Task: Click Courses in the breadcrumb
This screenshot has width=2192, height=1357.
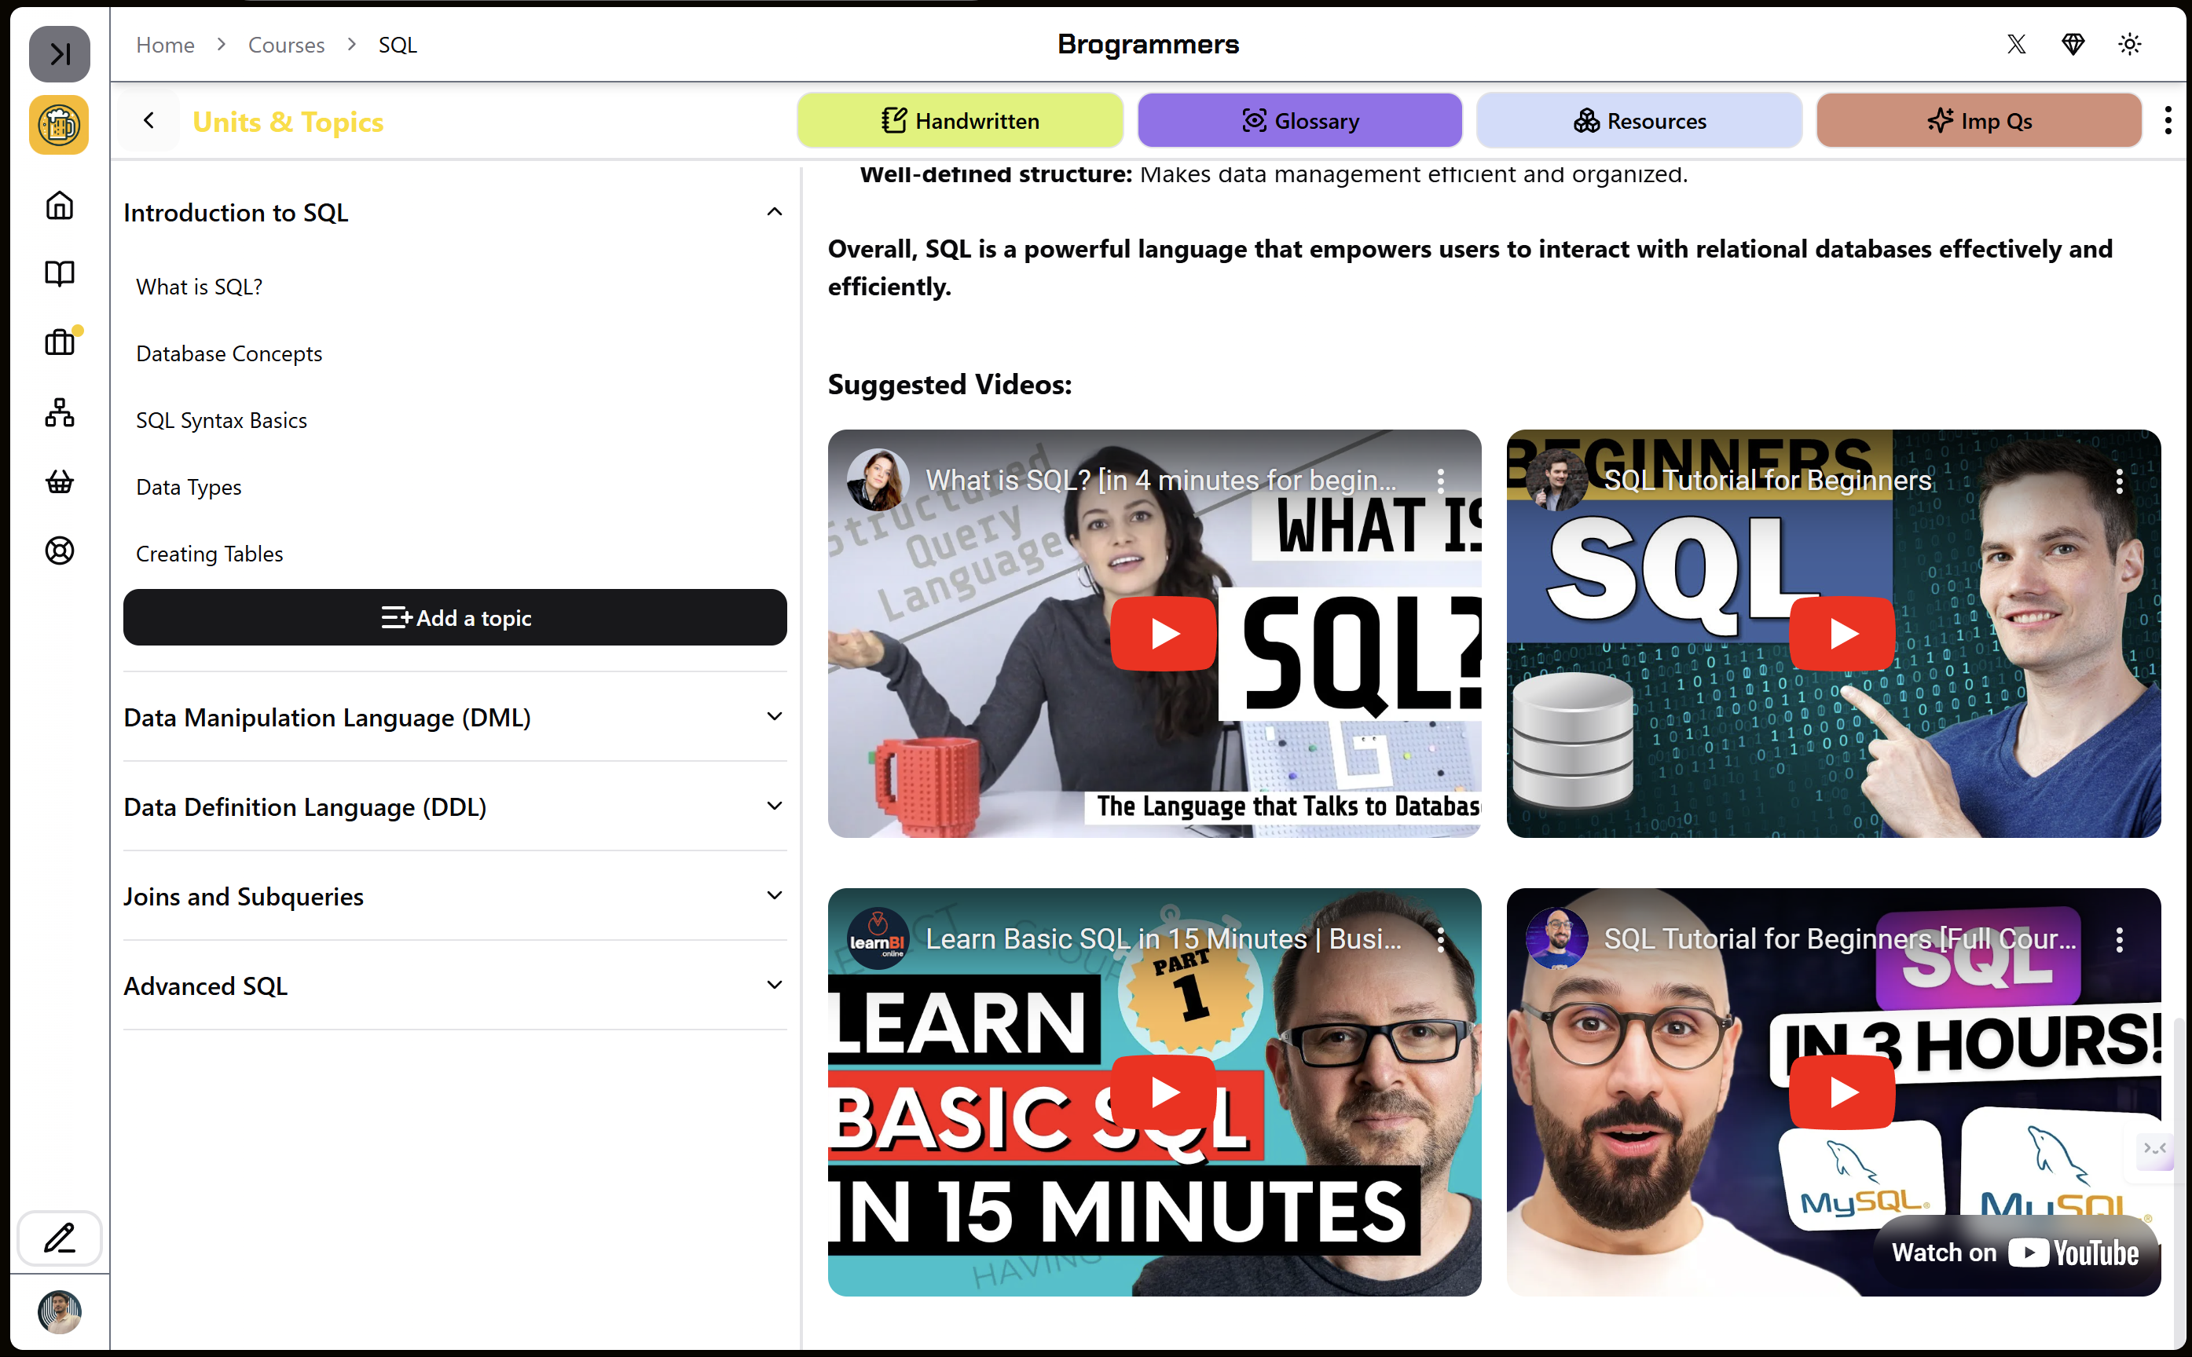Action: (286, 45)
